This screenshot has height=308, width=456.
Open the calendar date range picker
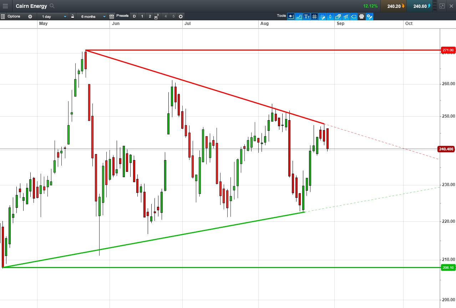tap(112, 16)
